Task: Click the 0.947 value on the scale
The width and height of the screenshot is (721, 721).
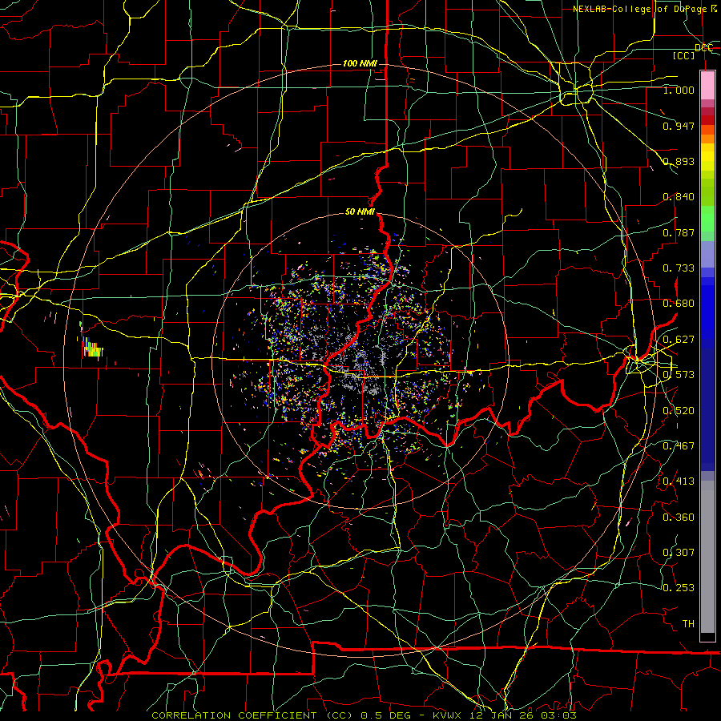Action: 679,126
